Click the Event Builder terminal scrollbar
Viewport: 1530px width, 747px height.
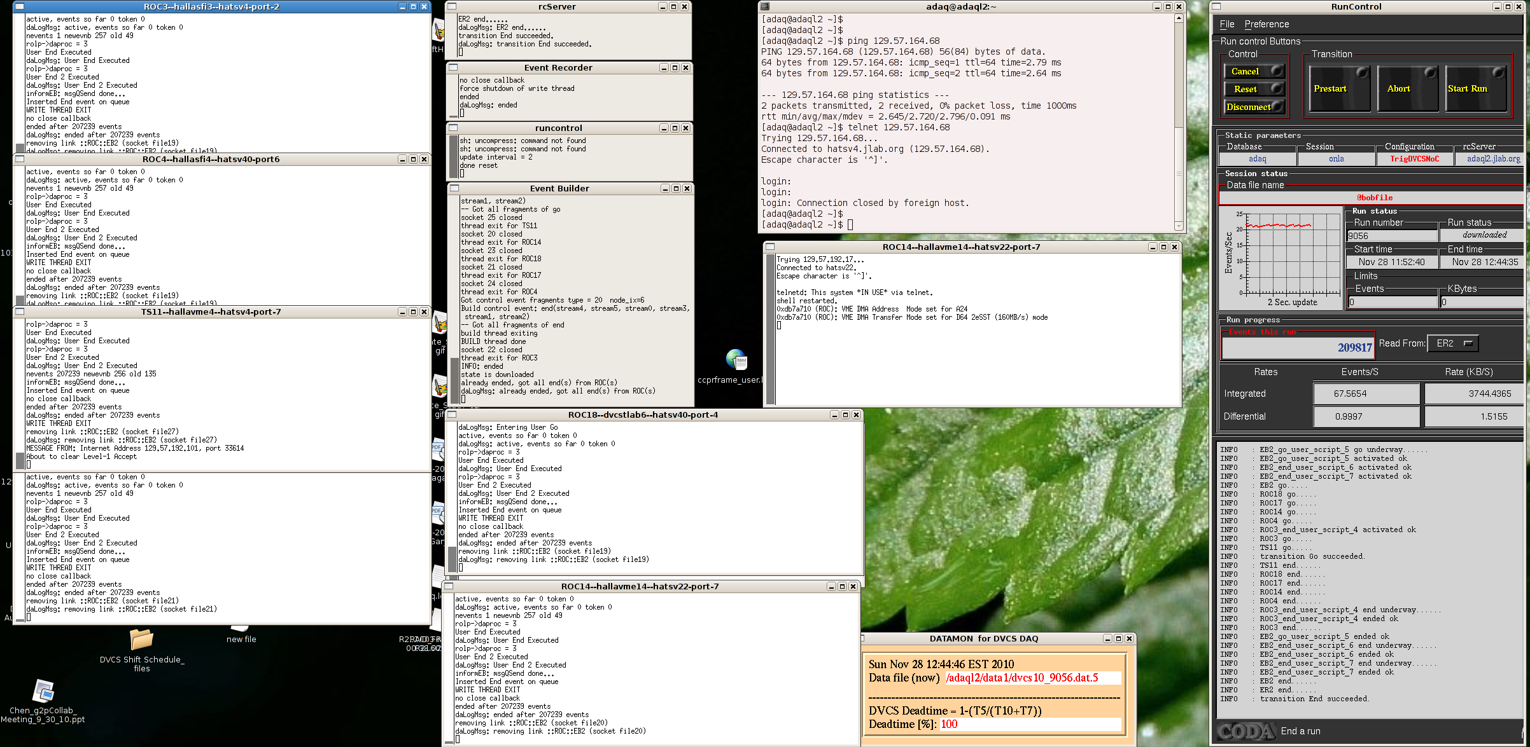(454, 299)
